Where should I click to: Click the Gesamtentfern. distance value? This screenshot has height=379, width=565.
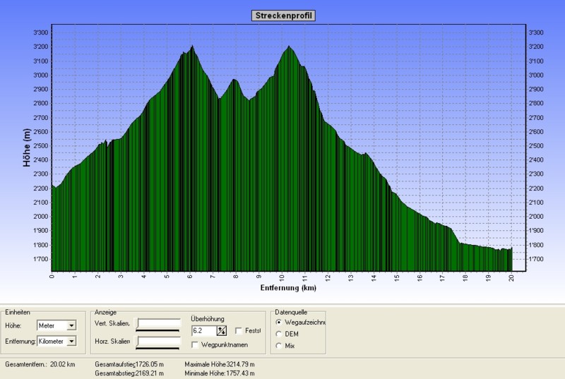tap(61, 364)
